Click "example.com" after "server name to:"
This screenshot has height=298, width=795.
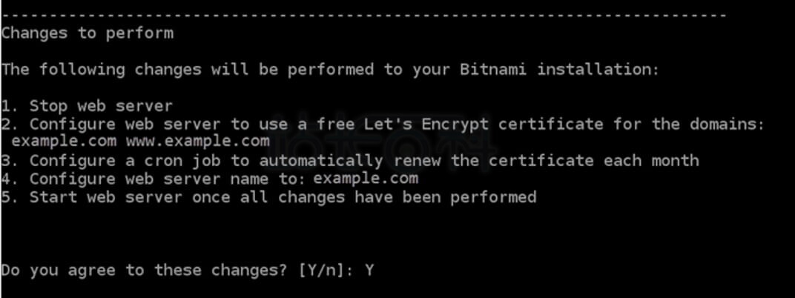(366, 179)
